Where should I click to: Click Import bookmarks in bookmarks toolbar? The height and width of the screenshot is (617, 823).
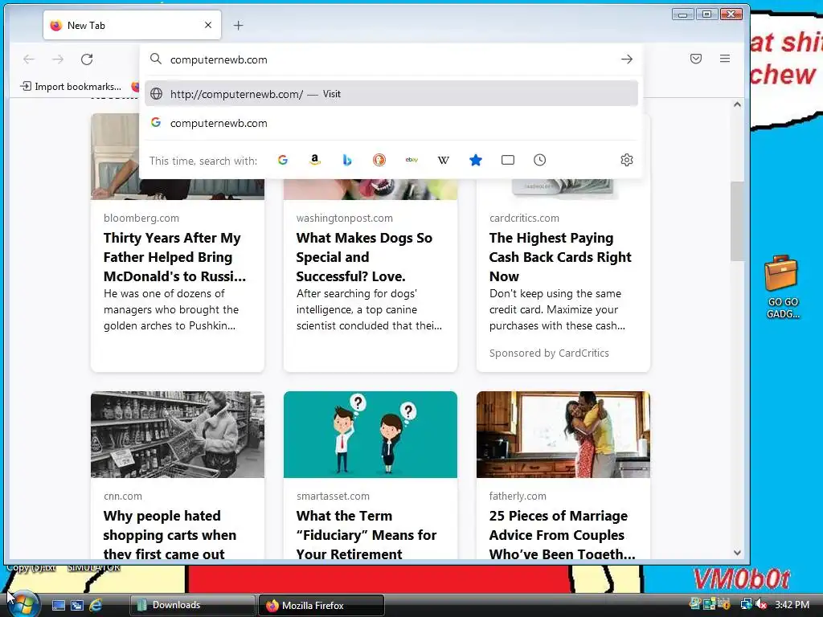[x=71, y=87]
